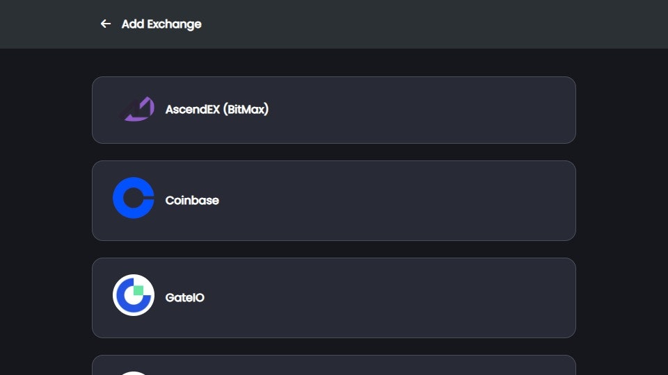Click the dark center of Coinbase logo
Image resolution: width=668 pixels, height=375 pixels.
pyautogui.click(x=132, y=198)
